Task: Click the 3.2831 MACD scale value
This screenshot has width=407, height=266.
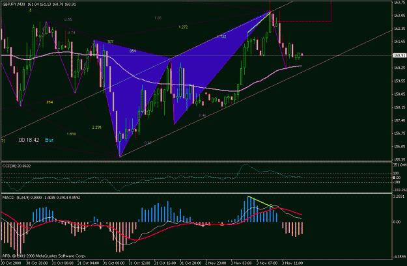Action: (399, 196)
